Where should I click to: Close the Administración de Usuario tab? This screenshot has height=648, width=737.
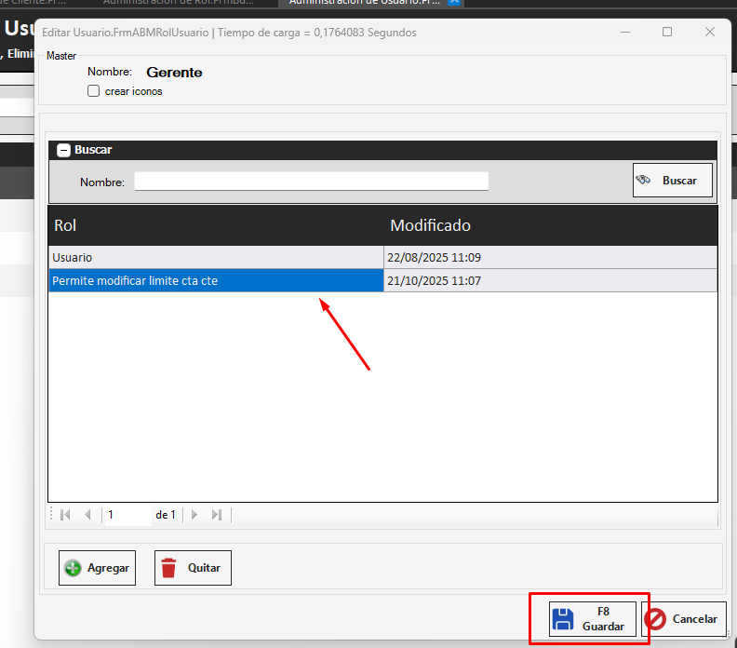tap(454, 2)
